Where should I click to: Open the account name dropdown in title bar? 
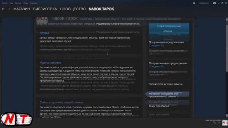204,3
